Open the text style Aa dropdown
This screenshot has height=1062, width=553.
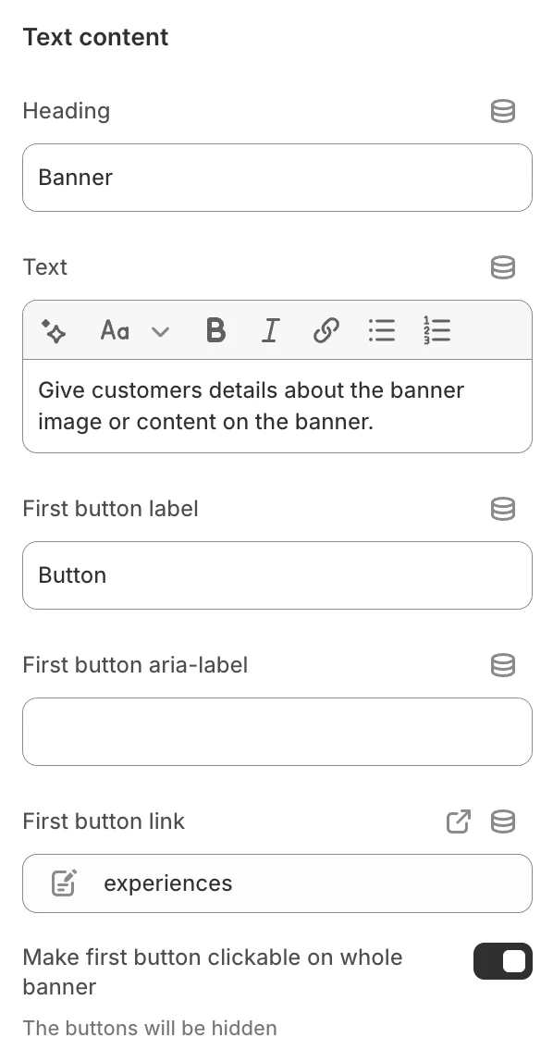pyautogui.click(x=115, y=331)
